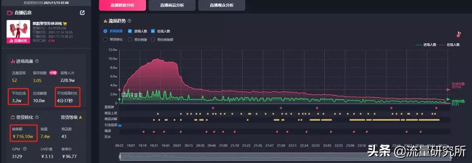Click the 21:00 time axis label
The width and height of the screenshot is (472, 163).
click(x=223, y=145)
